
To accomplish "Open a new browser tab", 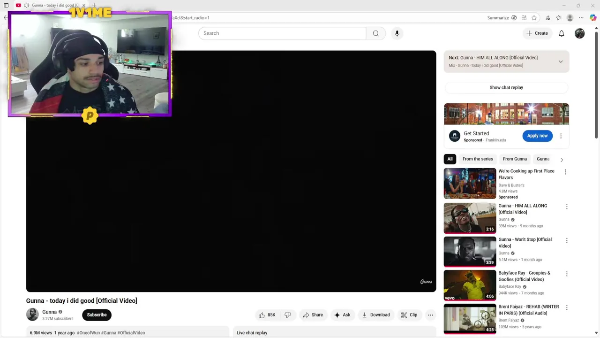I will (x=94, y=5).
